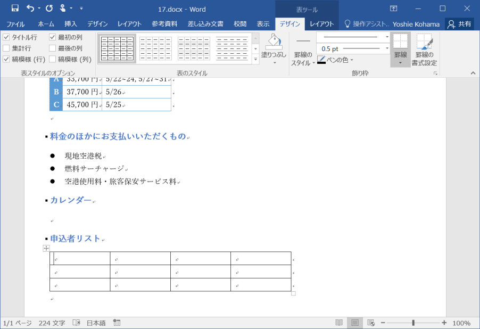The width and height of the screenshot is (480, 329).
Task: Click the 料金のほかにお支払いいただくもの heading
Action: tap(118, 136)
